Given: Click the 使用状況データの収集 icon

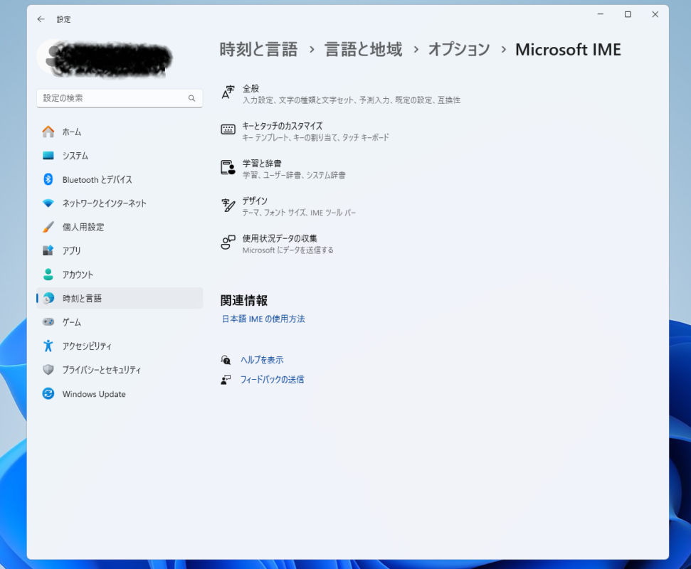Looking at the screenshot, I should 228,243.
